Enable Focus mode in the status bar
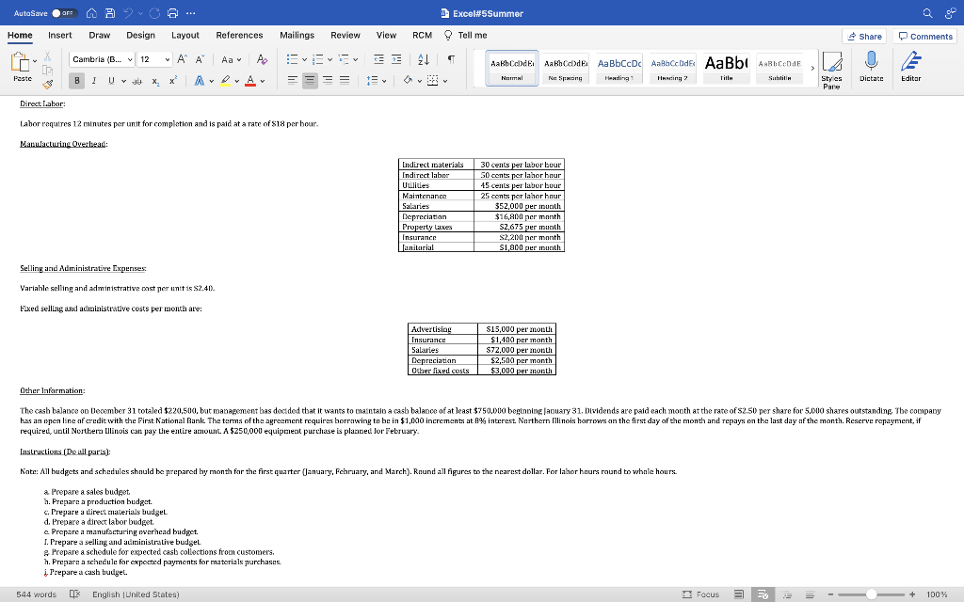The height and width of the screenshot is (602, 964). tap(704, 594)
